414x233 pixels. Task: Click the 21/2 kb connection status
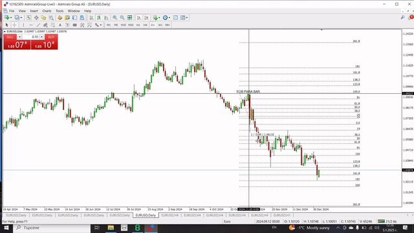[387, 221]
